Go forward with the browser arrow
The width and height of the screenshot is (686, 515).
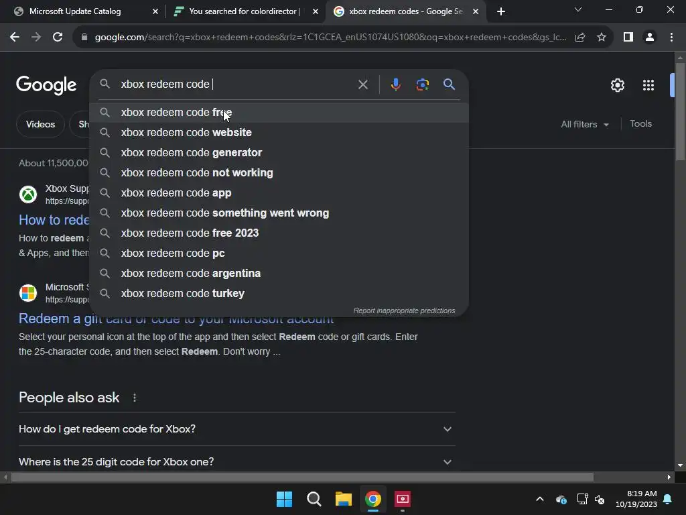36,38
